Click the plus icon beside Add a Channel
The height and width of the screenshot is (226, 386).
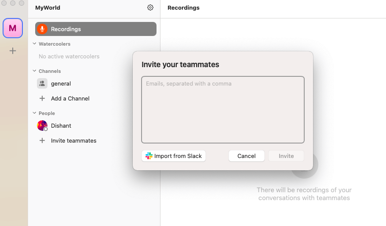(42, 98)
